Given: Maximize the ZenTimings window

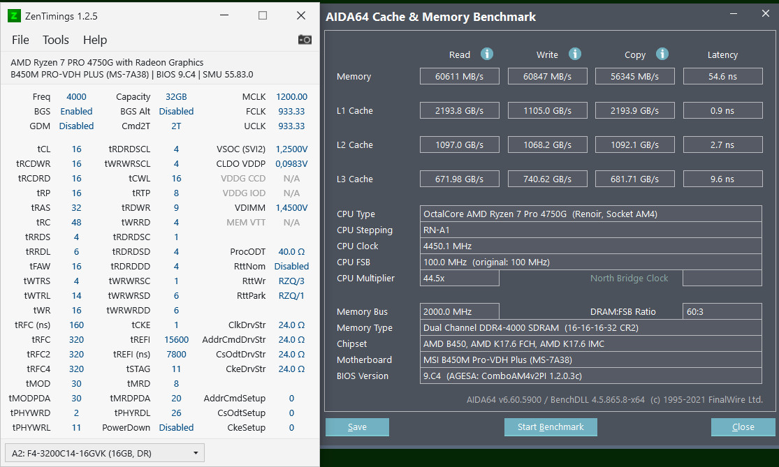Looking at the screenshot, I should pyautogui.click(x=263, y=15).
